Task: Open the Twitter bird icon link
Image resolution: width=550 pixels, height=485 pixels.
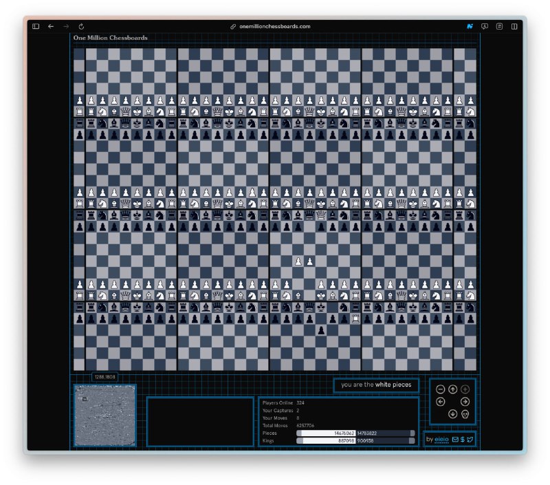Action: [x=470, y=440]
